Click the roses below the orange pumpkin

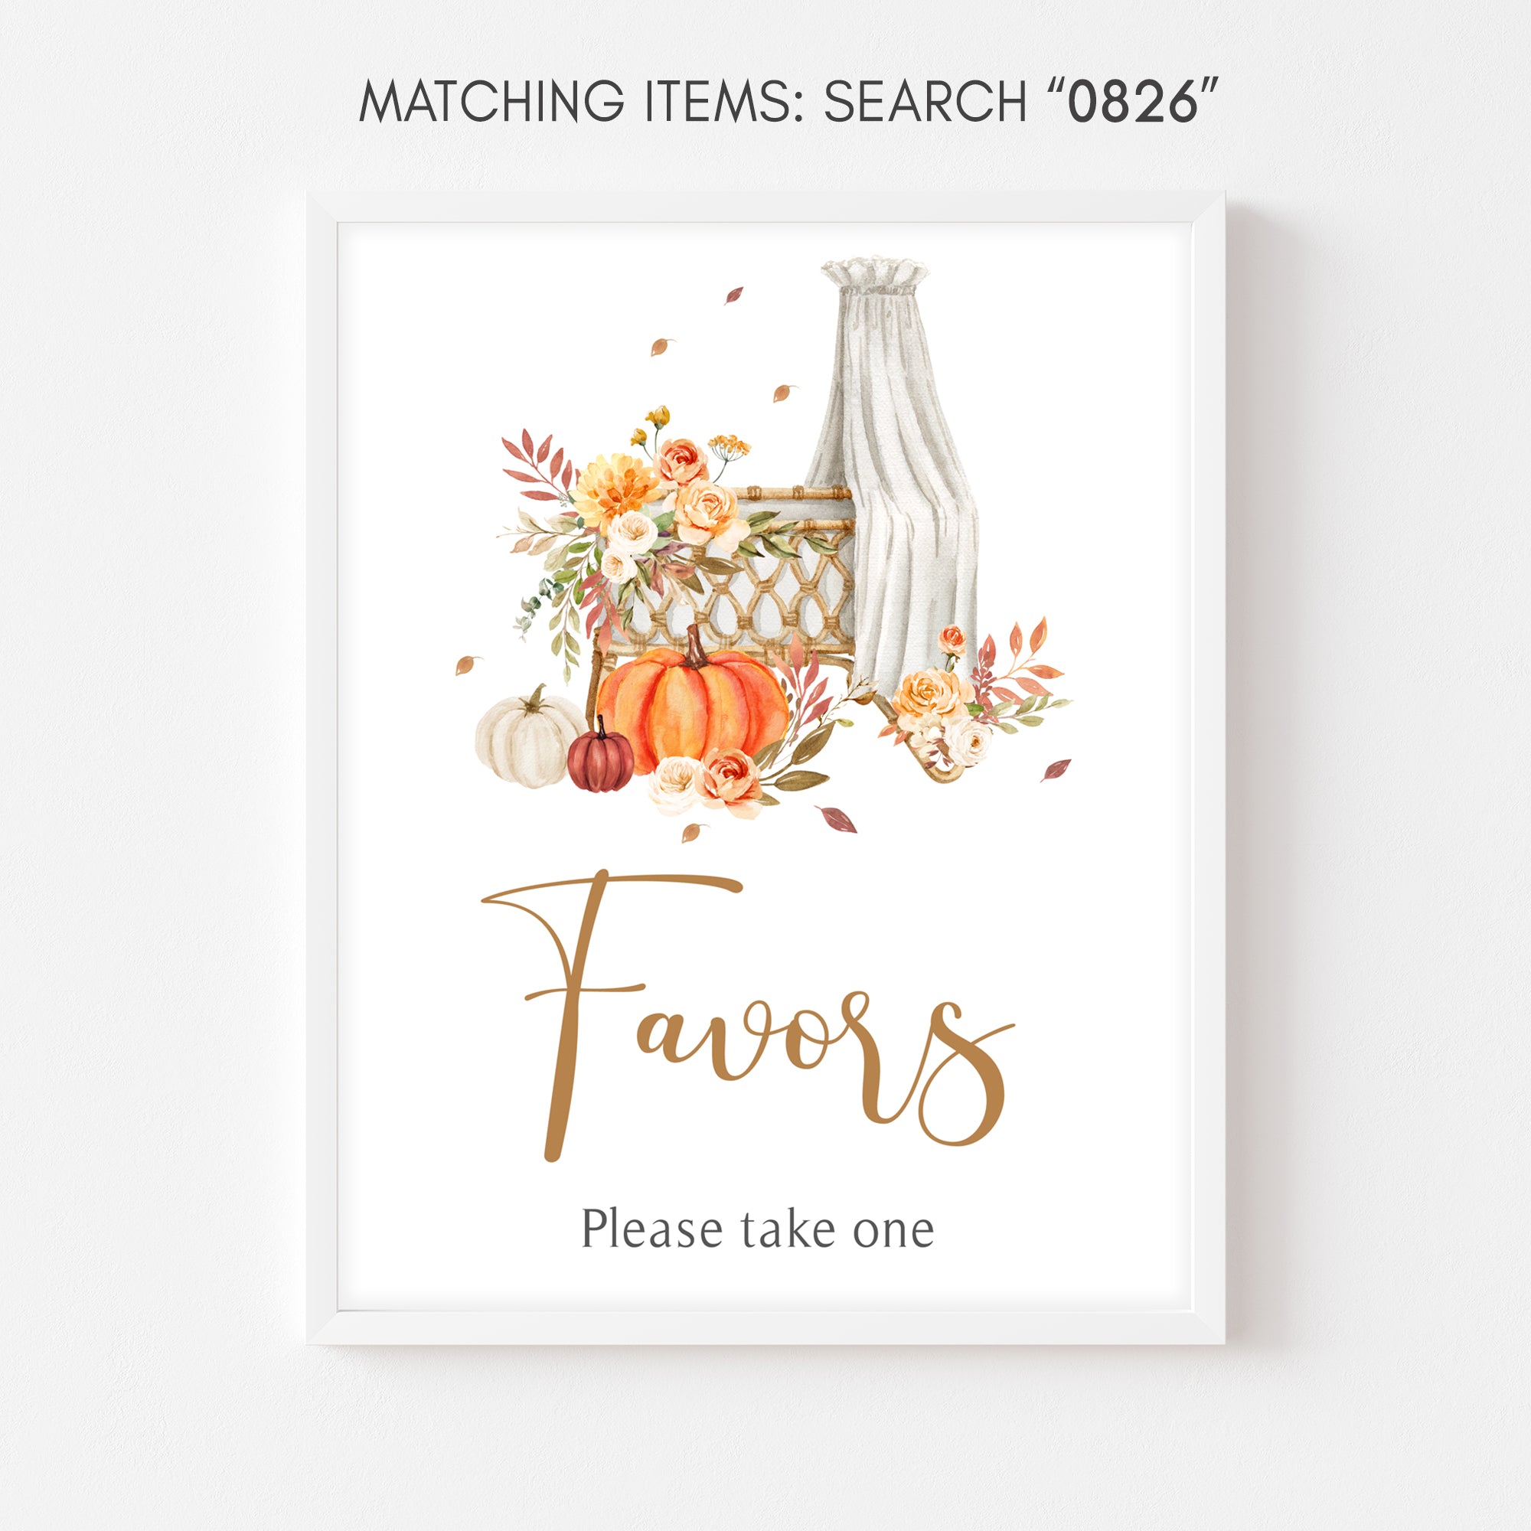pyautogui.click(x=707, y=782)
